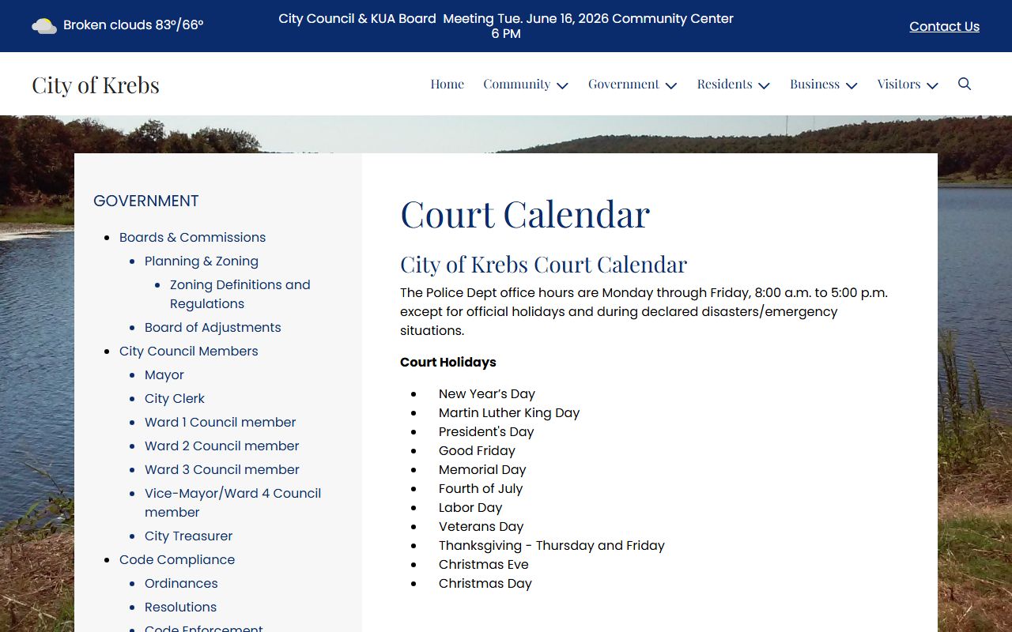Open the Code Compliance link
The width and height of the screenshot is (1012, 632).
[x=177, y=559]
